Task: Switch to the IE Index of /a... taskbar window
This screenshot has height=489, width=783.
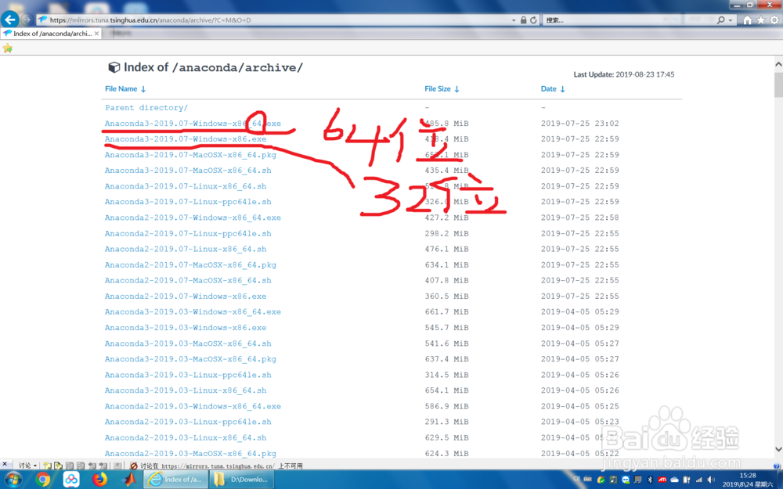Action: [175, 480]
